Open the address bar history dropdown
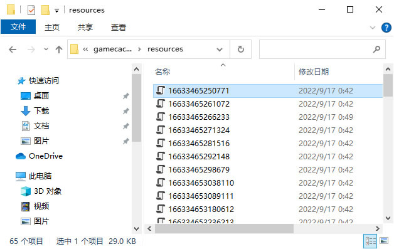 click(220, 50)
